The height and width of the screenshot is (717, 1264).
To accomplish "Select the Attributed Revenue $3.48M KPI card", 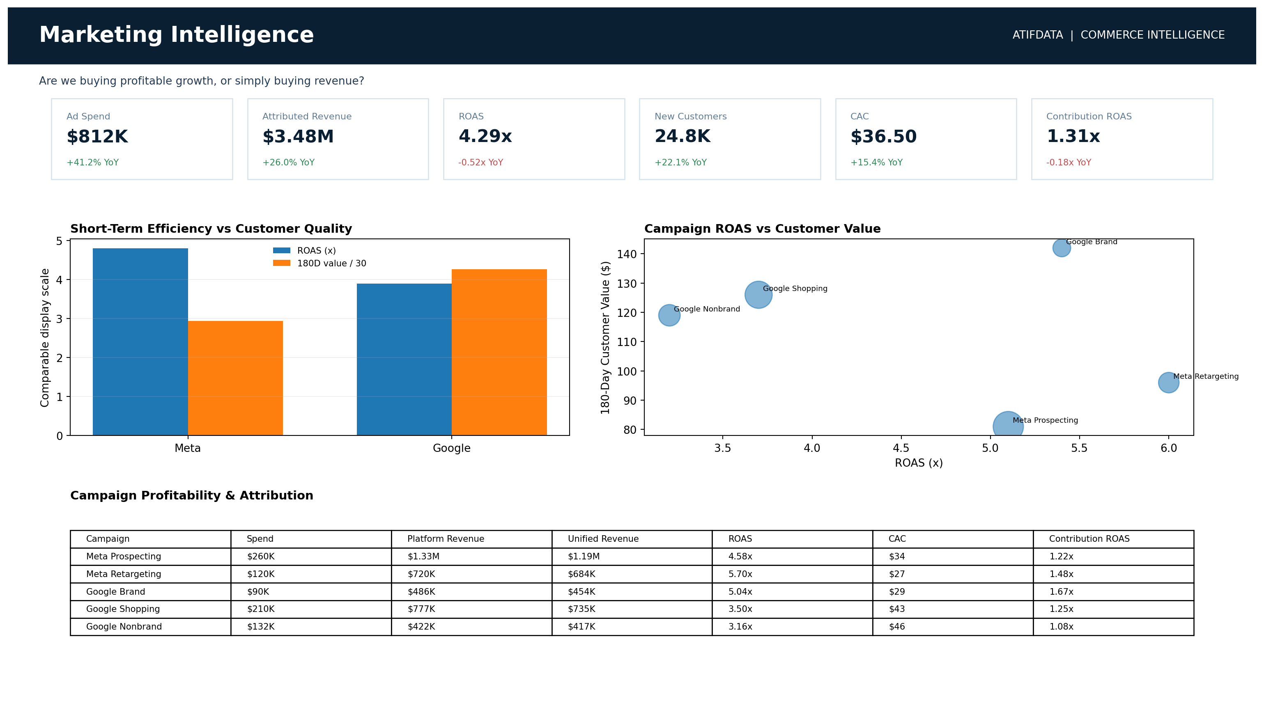I will [338, 139].
